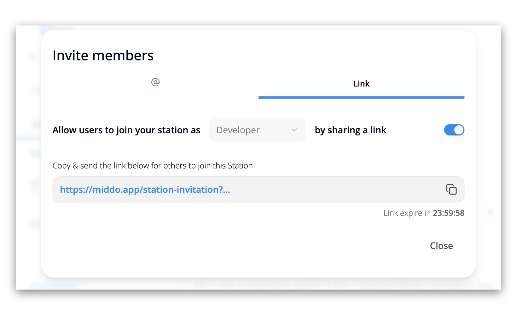Open the middo.app station-invitation URL

point(145,190)
